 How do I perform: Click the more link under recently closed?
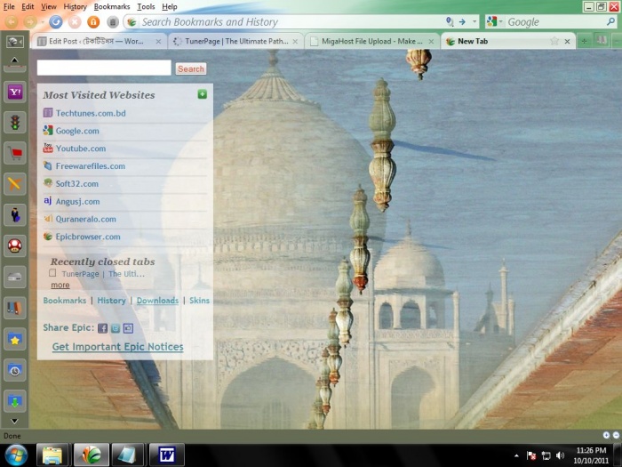point(60,285)
